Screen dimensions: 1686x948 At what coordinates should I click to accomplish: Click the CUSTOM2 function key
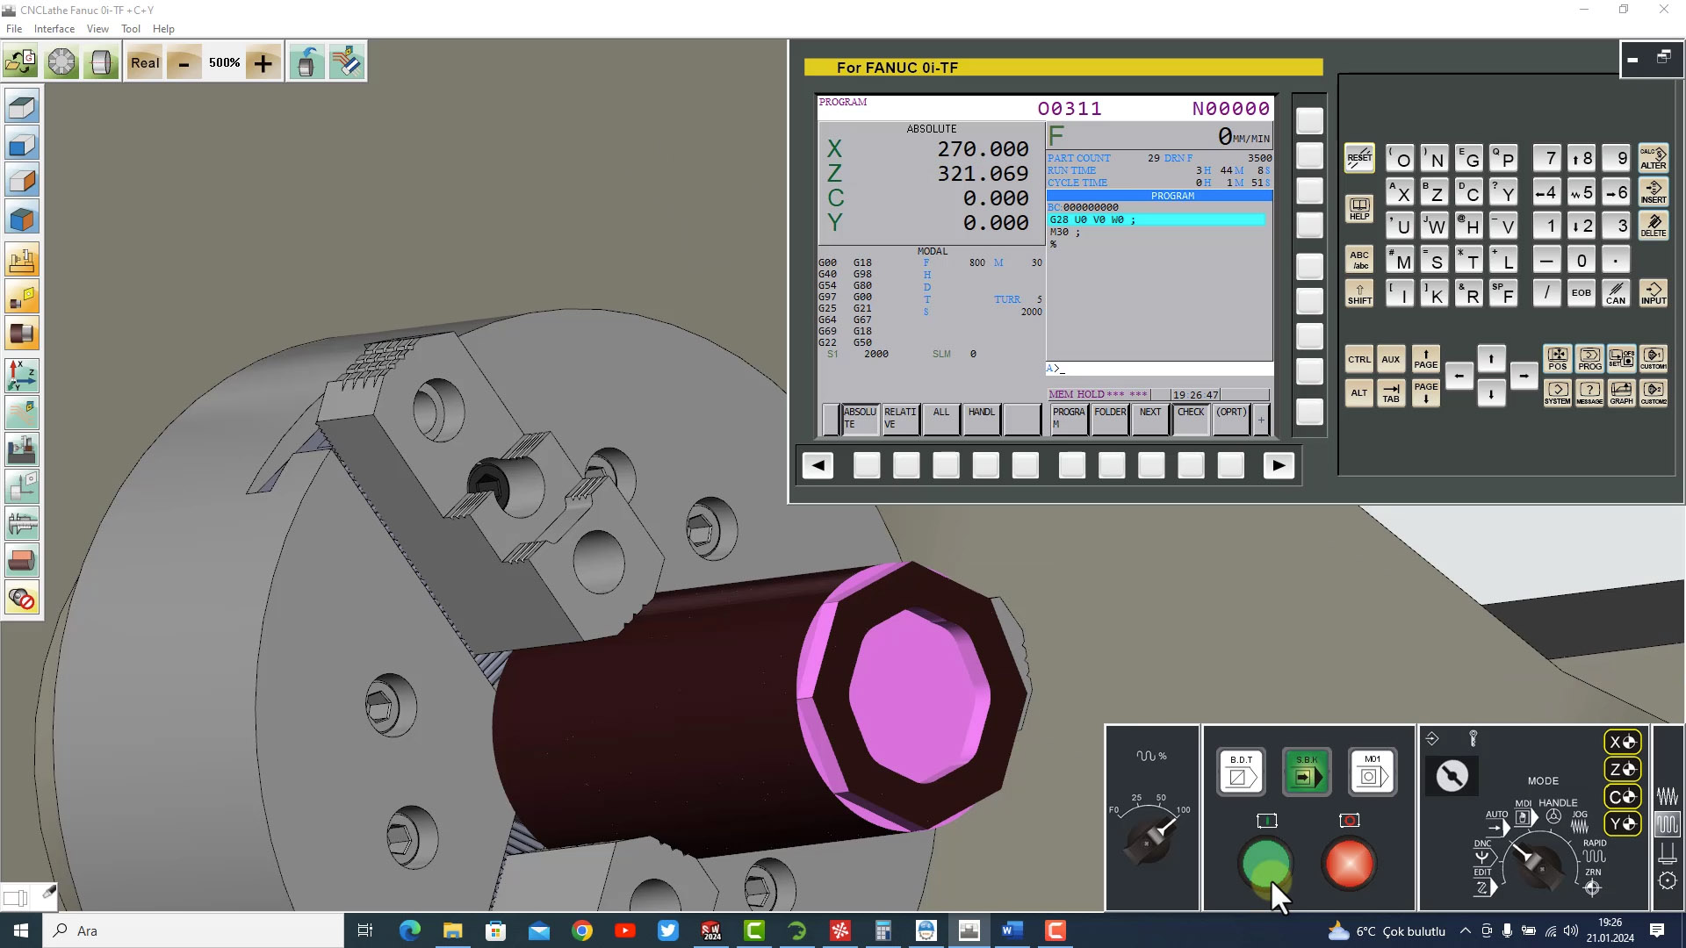(x=1653, y=392)
